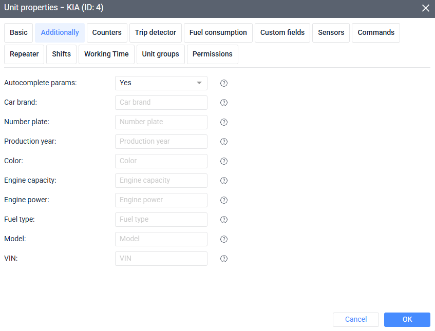Screen dimensions: 435x331
Task: Focus the Car brand input field
Action: tap(161, 103)
